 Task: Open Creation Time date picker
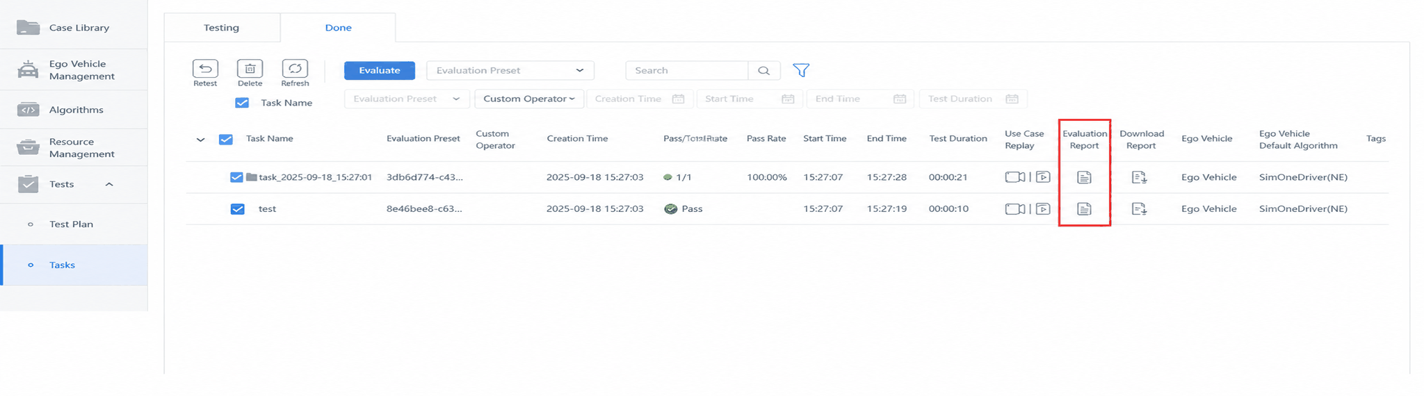pos(640,99)
